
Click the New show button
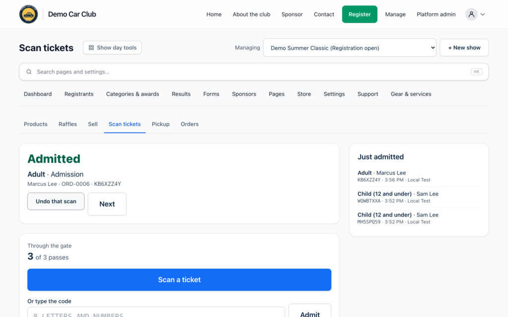click(x=464, y=48)
